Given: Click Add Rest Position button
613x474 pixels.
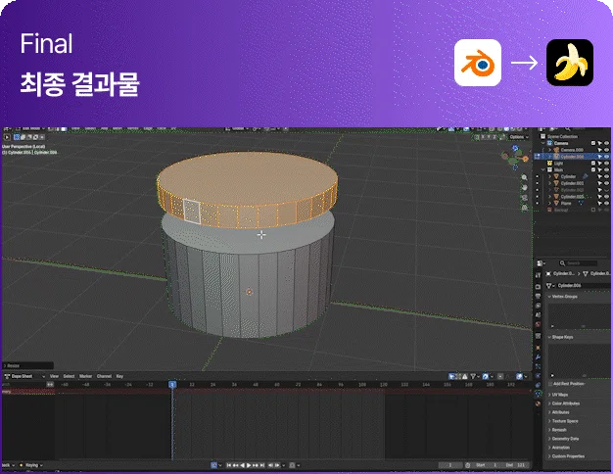Looking at the screenshot, I should coord(568,384).
